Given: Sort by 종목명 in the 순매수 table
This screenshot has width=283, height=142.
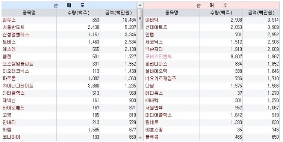Looking at the screenshot, I should point(172,13).
